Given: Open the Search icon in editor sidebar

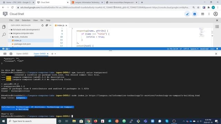Looking at the screenshot, I should pos(4,34).
